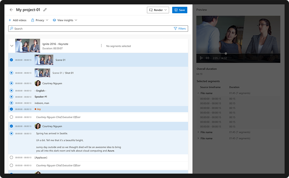Select the [Applause] transcript segment
The image size is (289, 178).
(x=11, y=157)
